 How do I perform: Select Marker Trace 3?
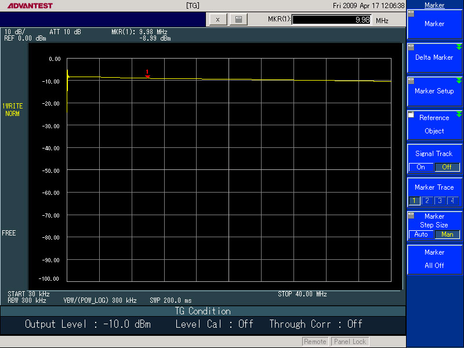[440, 201]
